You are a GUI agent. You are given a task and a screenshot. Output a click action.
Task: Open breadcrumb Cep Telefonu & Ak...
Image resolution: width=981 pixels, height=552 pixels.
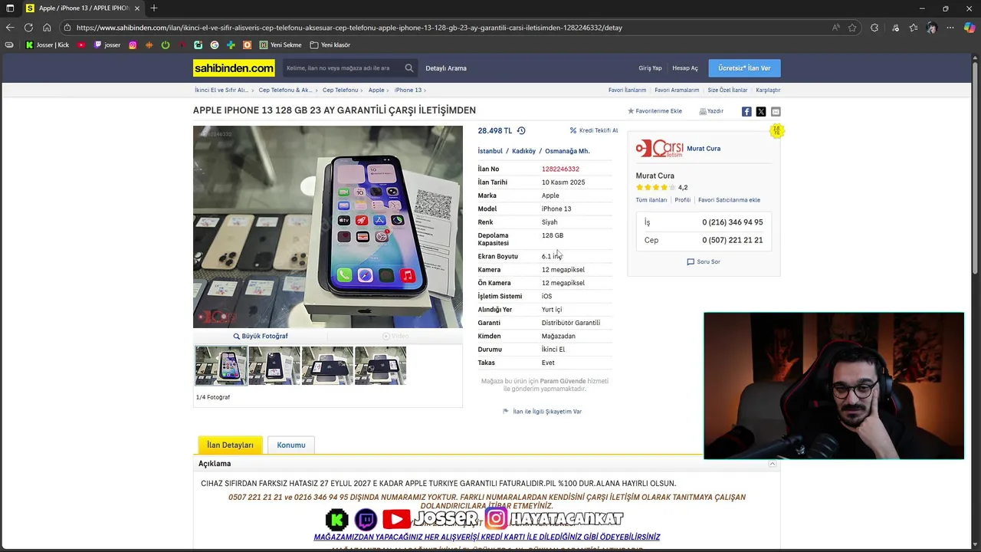point(285,90)
